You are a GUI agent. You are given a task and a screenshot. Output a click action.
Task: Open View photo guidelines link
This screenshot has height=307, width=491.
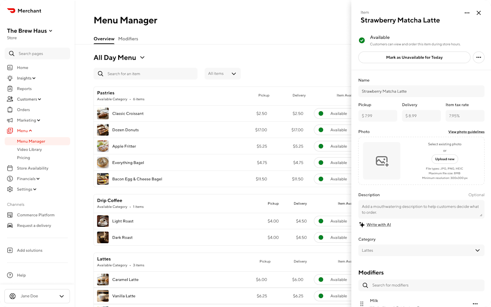(466, 132)
